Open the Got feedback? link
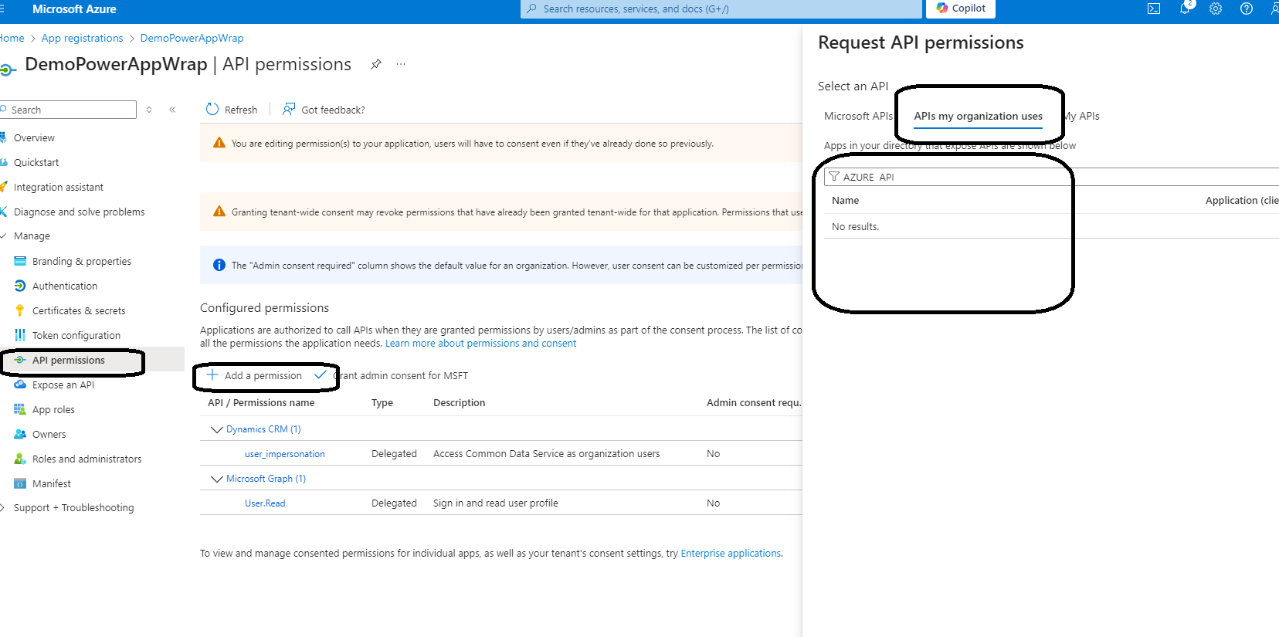 click(x=324, y=110)
